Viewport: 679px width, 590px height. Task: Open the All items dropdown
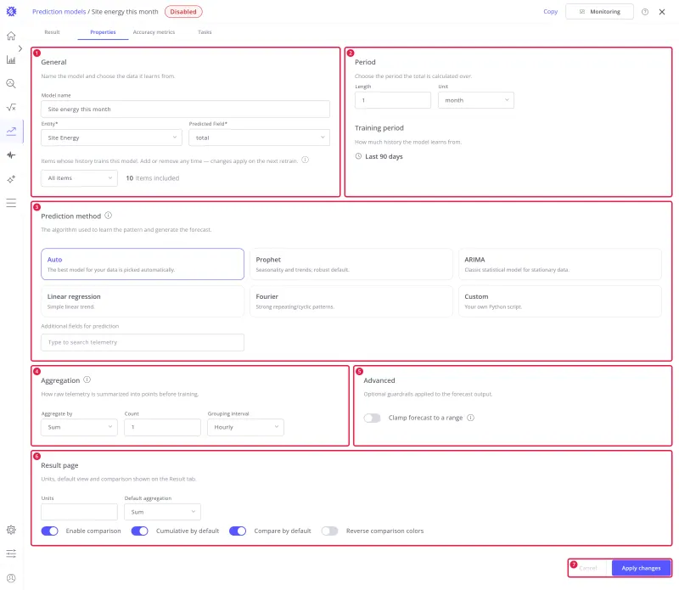click(79, 178)
